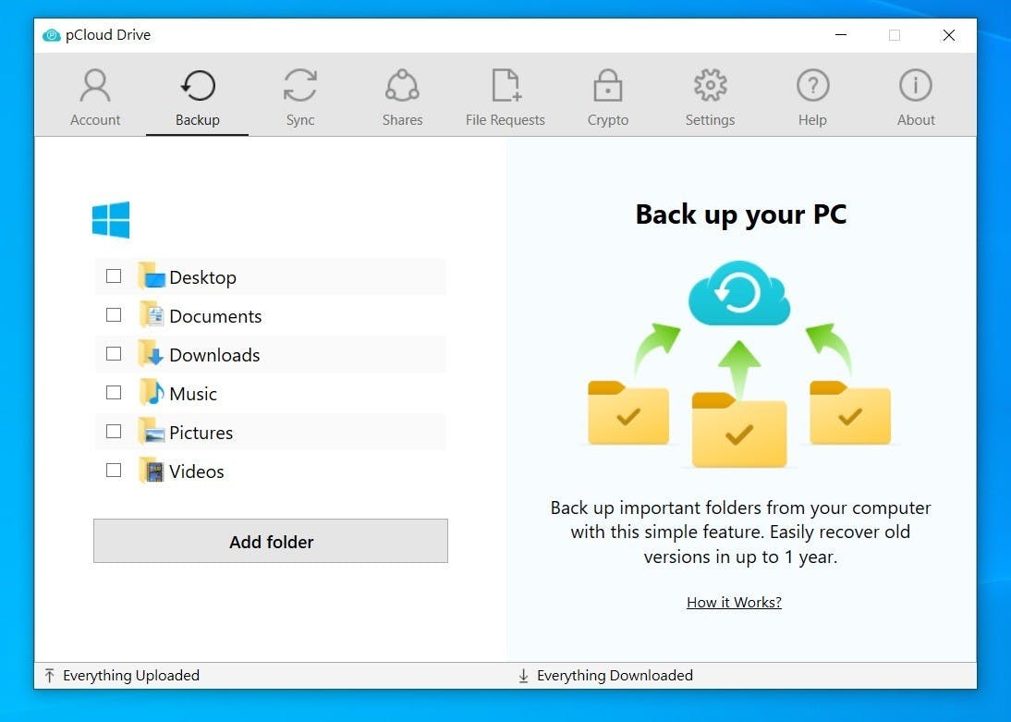The image size is (1011, 722).
Task: Show the About tab
Action: click(916, 97)
